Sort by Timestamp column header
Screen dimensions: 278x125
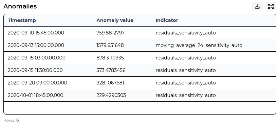(x=22, y=20)
